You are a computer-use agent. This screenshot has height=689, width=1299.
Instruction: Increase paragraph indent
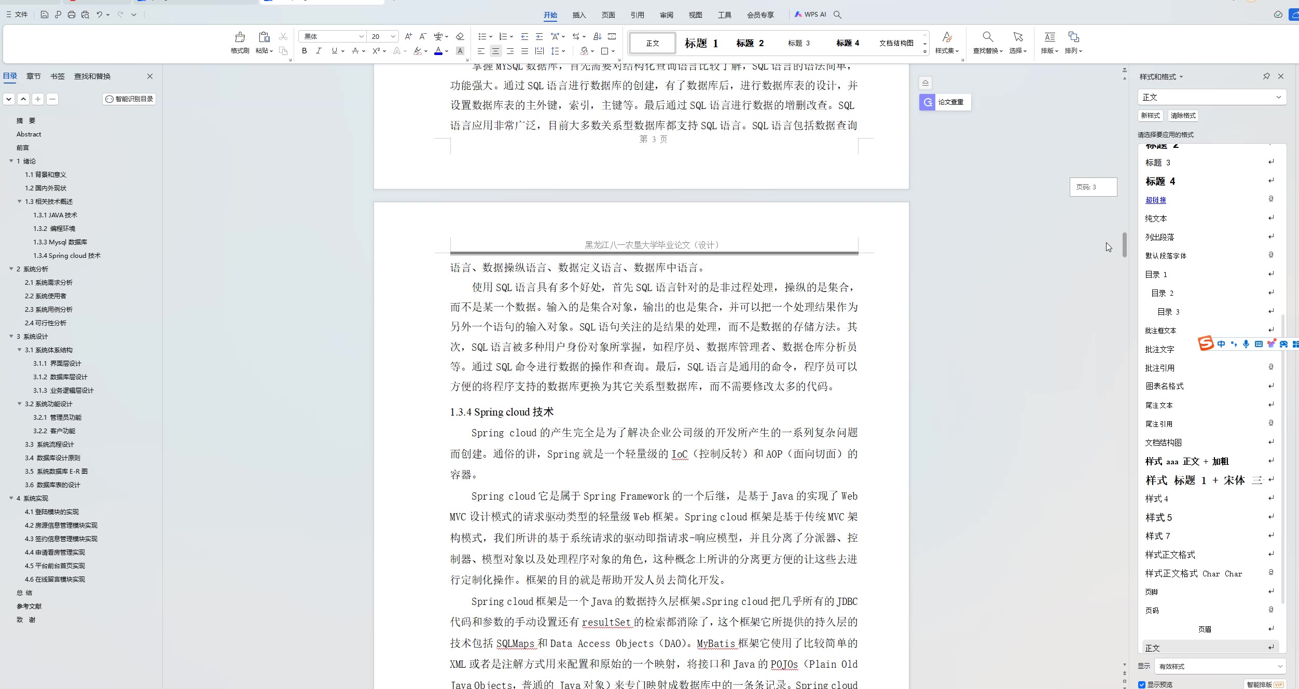(539, 36)
